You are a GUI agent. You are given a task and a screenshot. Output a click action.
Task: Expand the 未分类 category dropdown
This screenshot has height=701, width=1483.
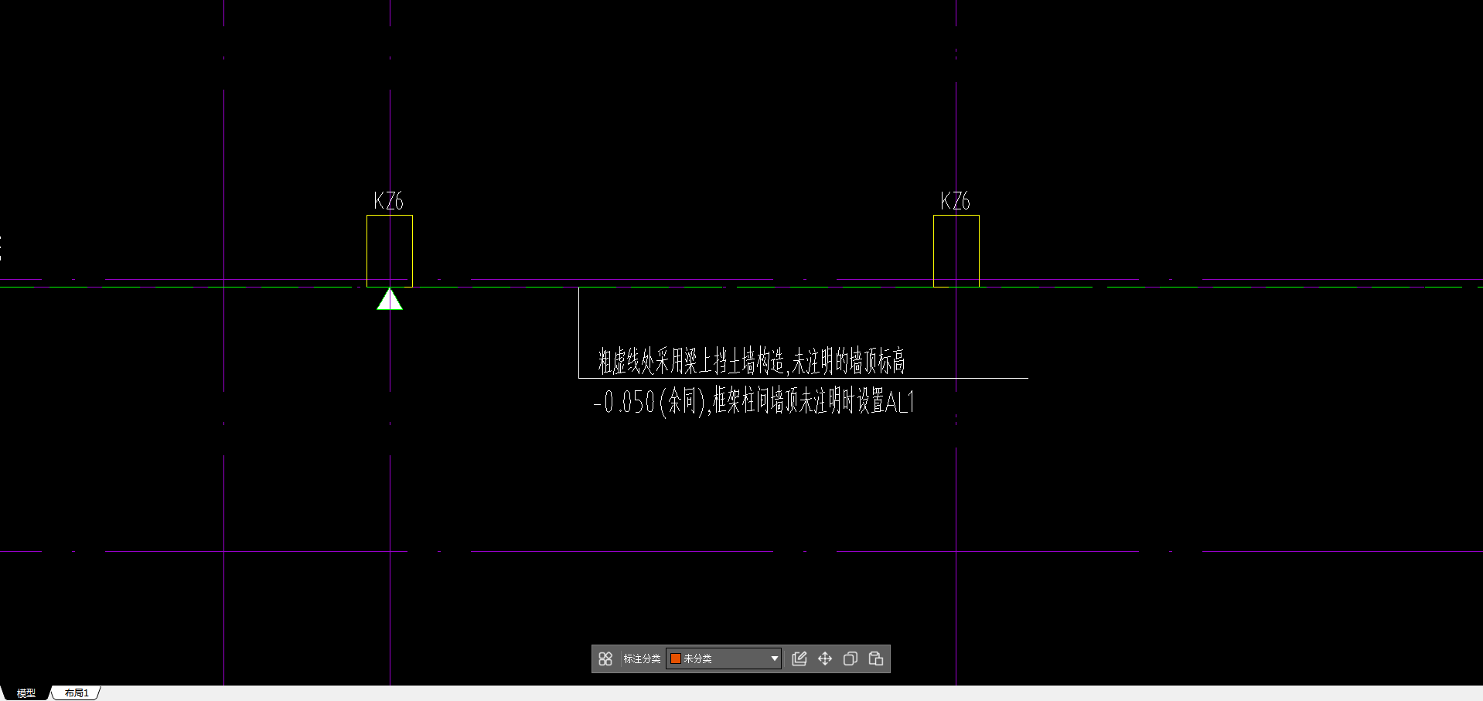pyautogui.click(x=724, y=658)
